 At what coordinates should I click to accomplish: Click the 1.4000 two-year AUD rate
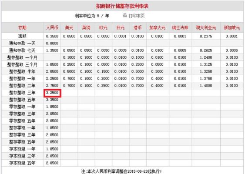[206, 85]
